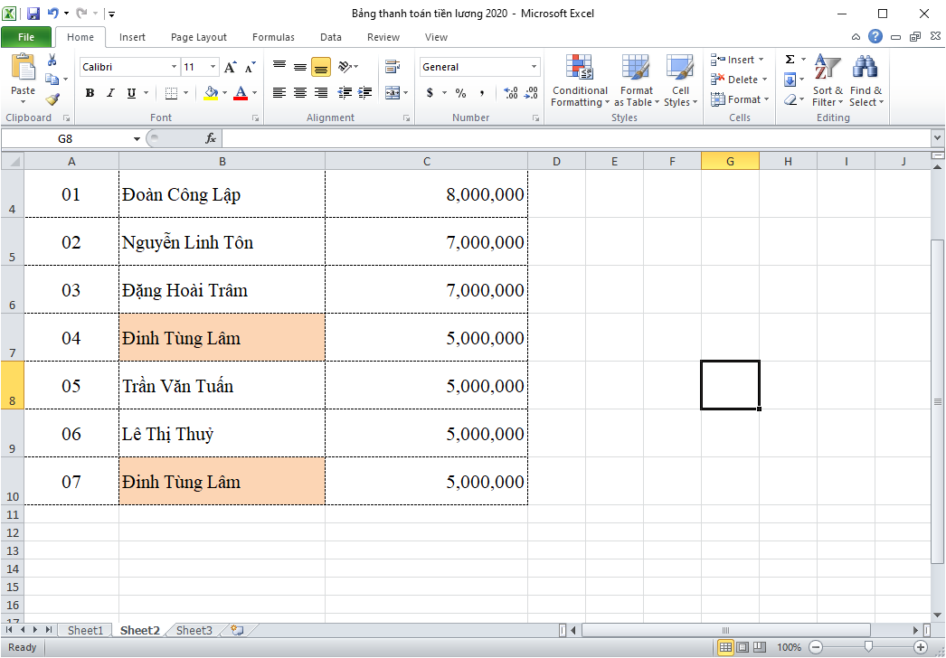Click the AutoSum icon
946x658 pixels.
[790, 60]
